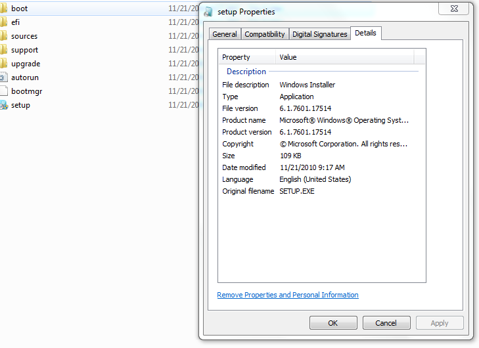Open Remove Properties and Personal Information link

[288, 295]
